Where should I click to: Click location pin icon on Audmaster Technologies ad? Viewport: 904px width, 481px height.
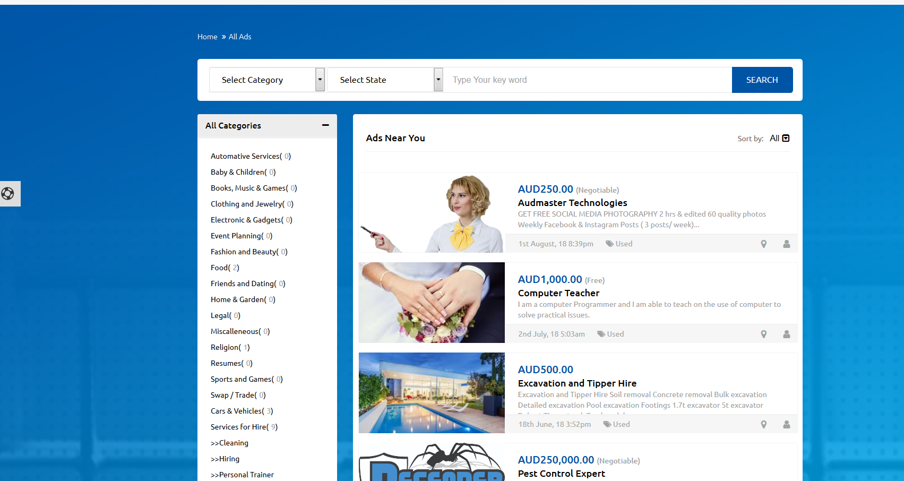(x=763, y=244)
